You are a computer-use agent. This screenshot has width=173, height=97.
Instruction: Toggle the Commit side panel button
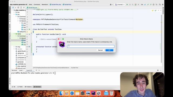click(x=10, y=27)
